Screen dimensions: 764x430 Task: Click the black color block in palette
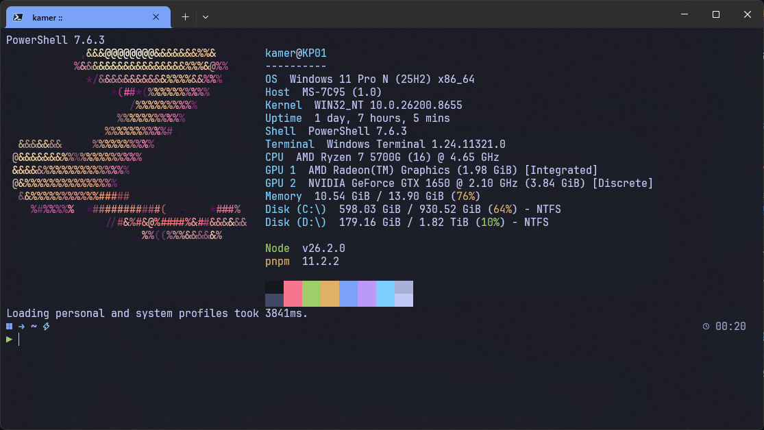[274, 288]
